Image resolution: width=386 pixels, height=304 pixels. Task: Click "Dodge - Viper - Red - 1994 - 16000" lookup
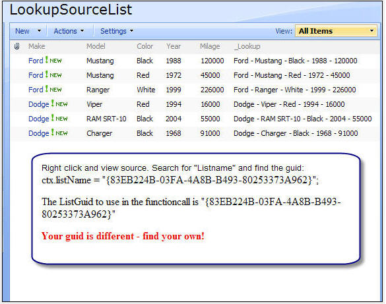pyautogui.click(x=289, y=104)
